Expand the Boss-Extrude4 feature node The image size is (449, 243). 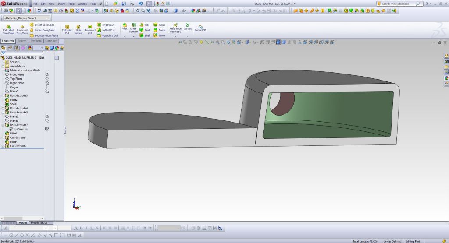(x=3, y=108)
